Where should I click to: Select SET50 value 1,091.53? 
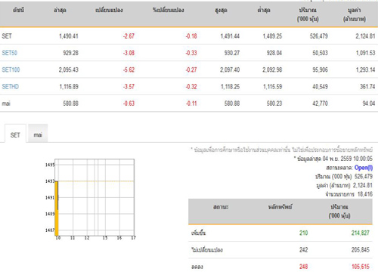pos(366,53)
